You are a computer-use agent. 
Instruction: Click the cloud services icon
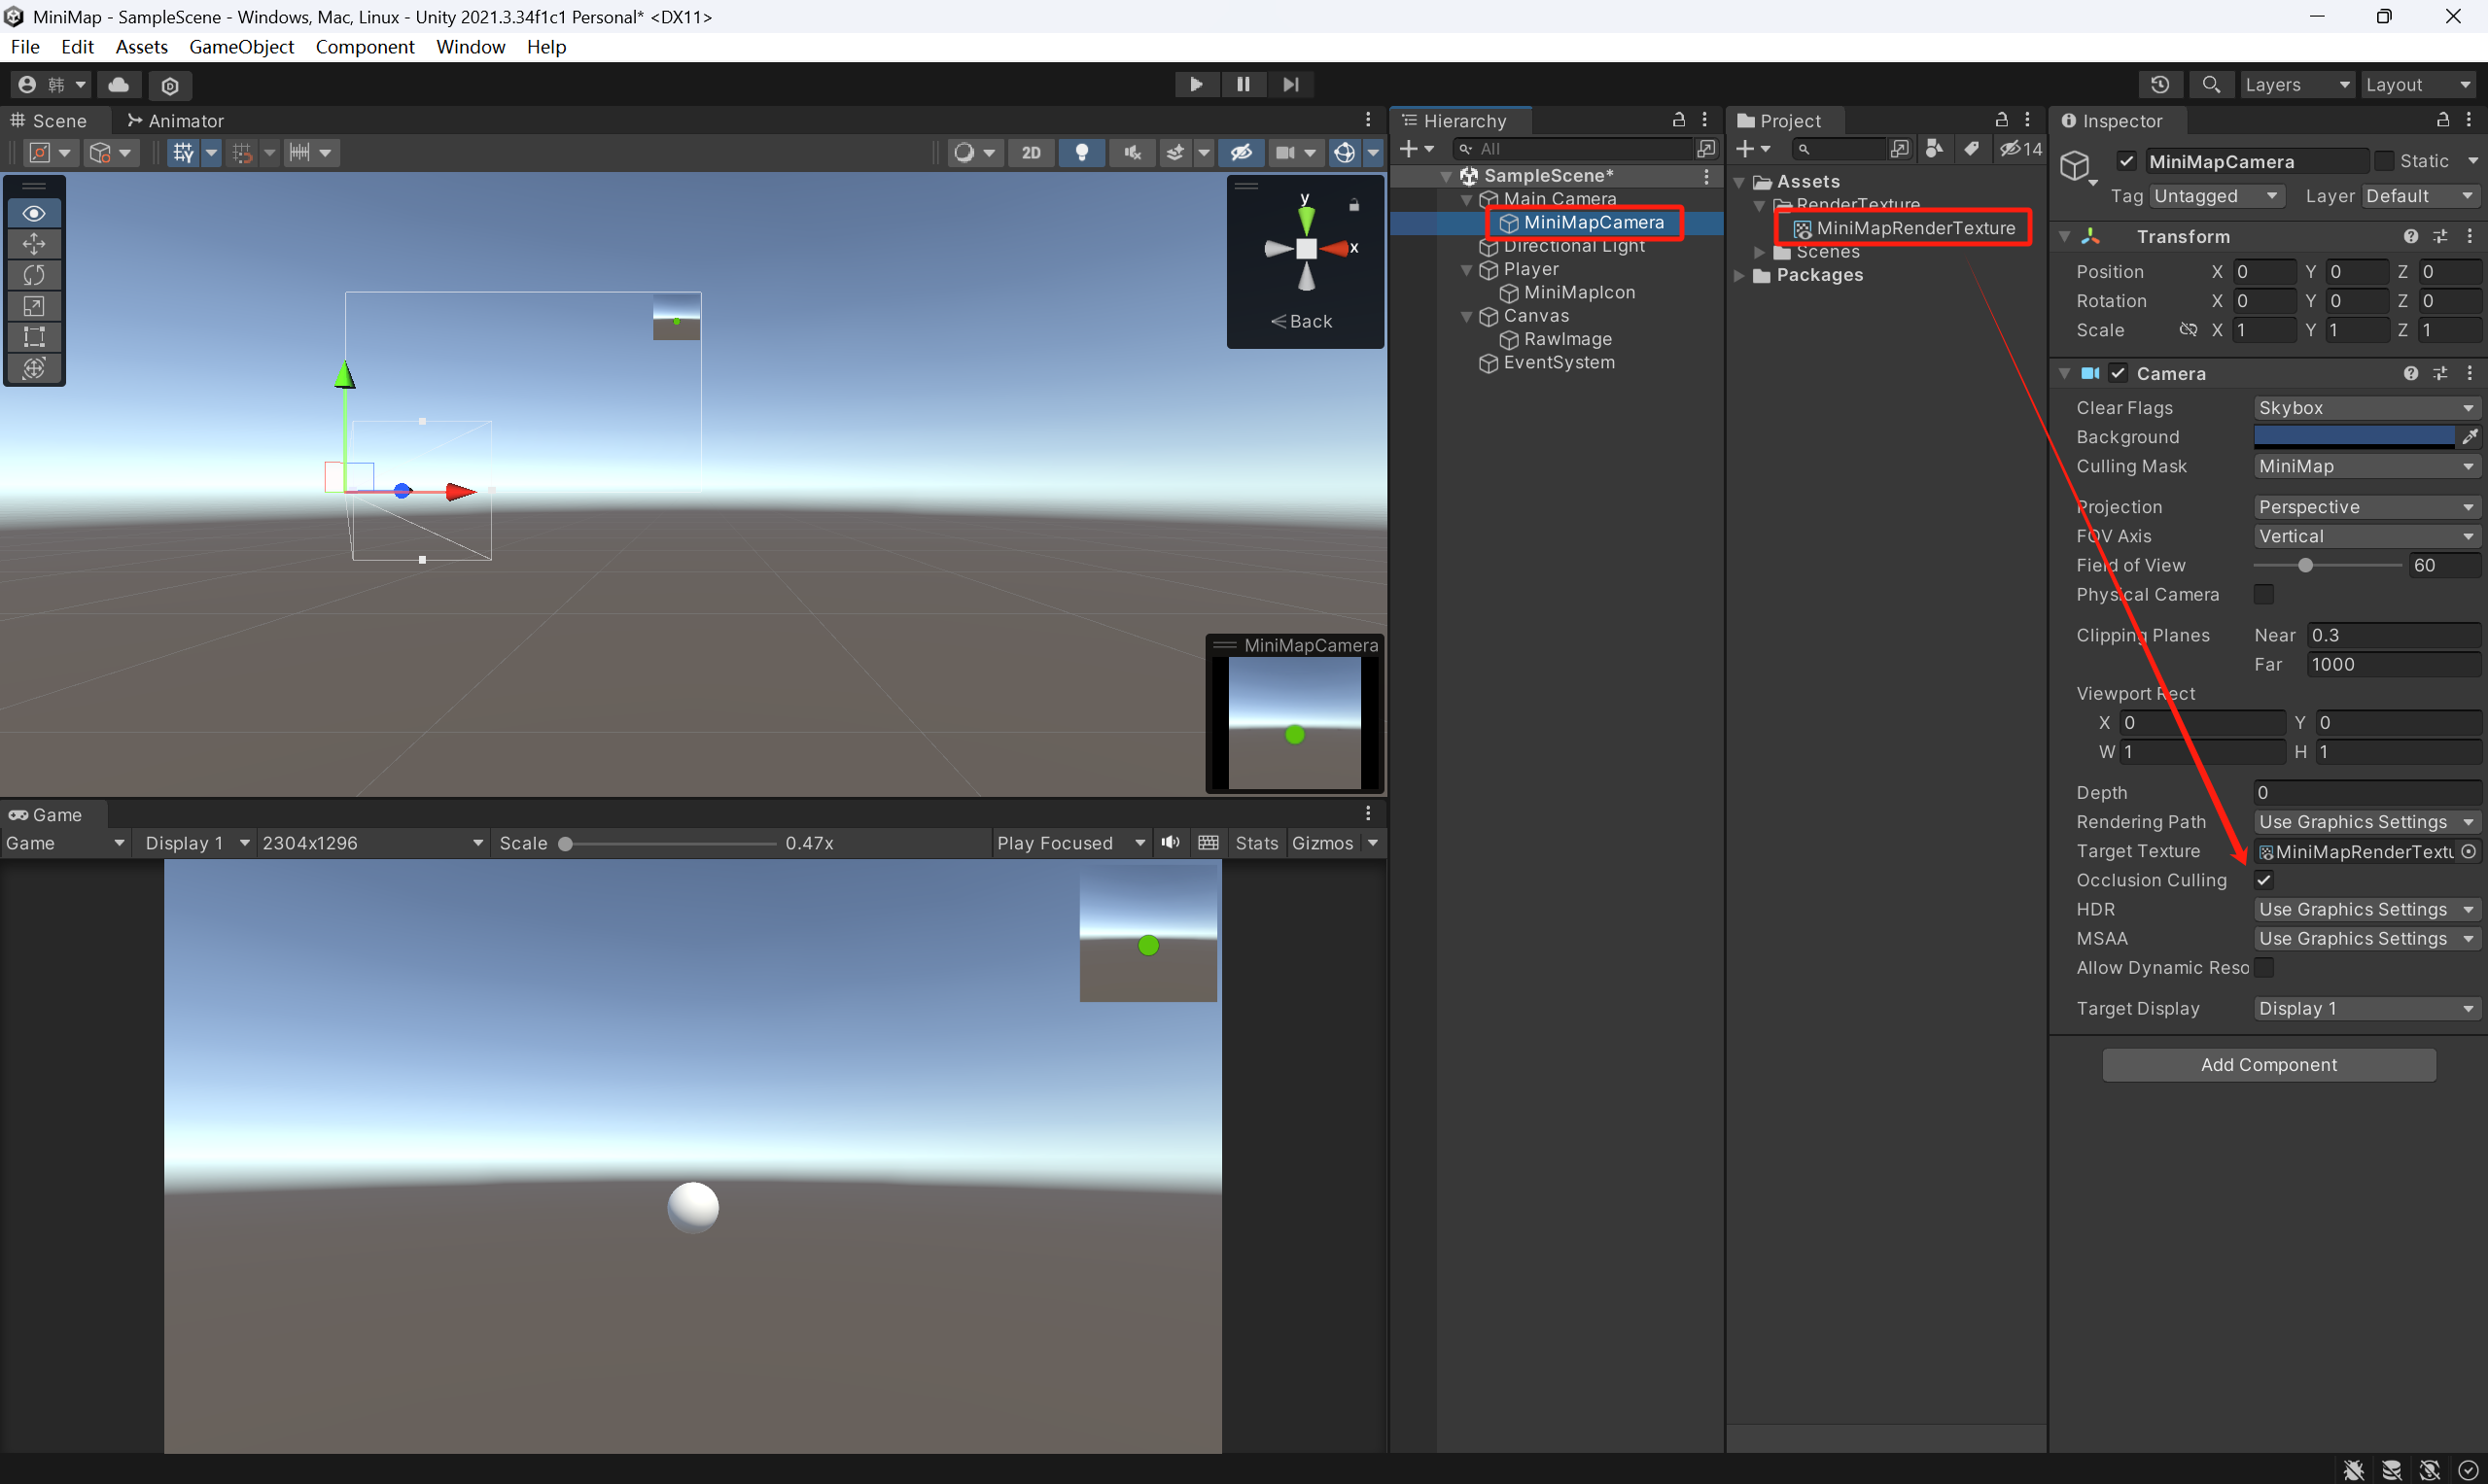coord(118,85)
